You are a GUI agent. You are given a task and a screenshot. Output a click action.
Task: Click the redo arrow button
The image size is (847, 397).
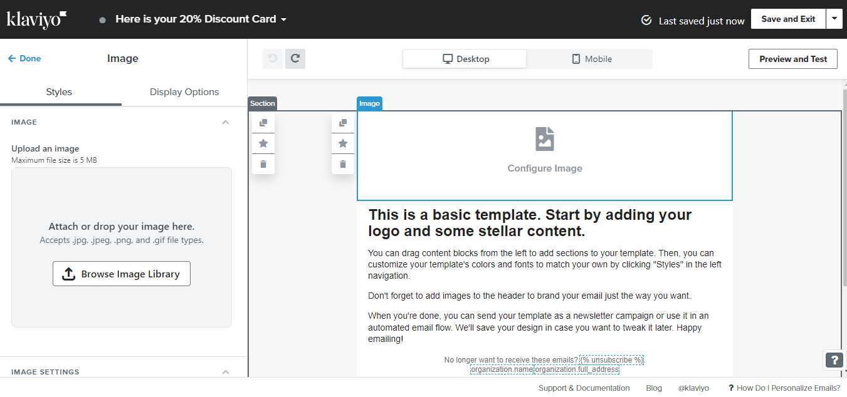295,59
